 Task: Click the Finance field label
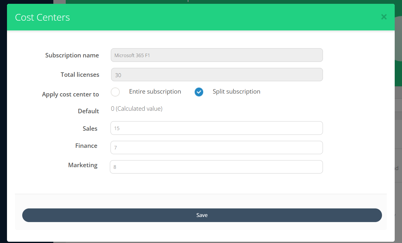point(86,146)
